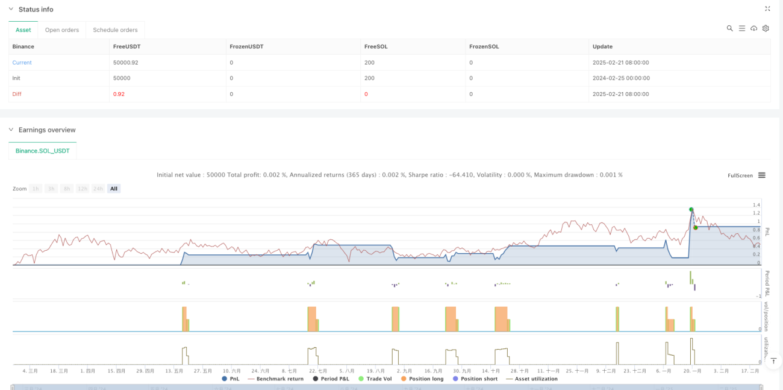Open the settings gear icon in Status info
Screen dimensions: 783x390
click(x=766, y=28)
